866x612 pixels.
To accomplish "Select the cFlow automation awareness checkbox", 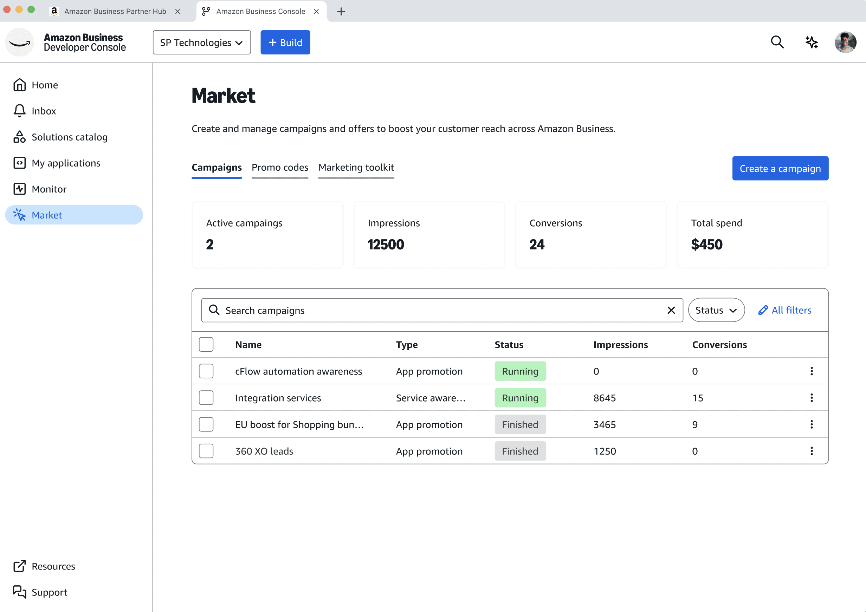I will 206,371.
